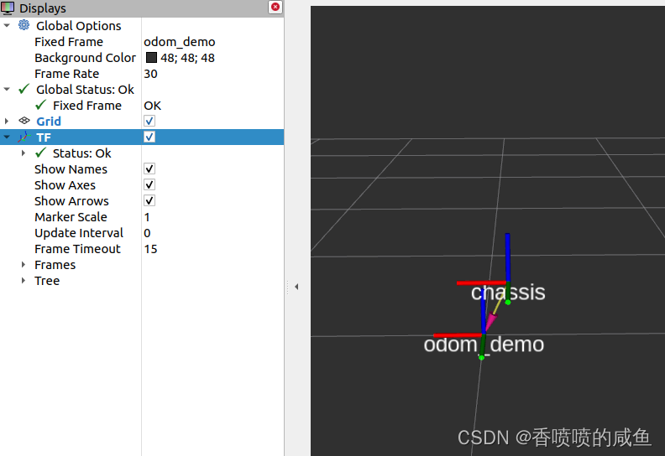Uncheck the Show Arrows checkbox
This screenshot has height=456, width=665.
click(149, 200)
